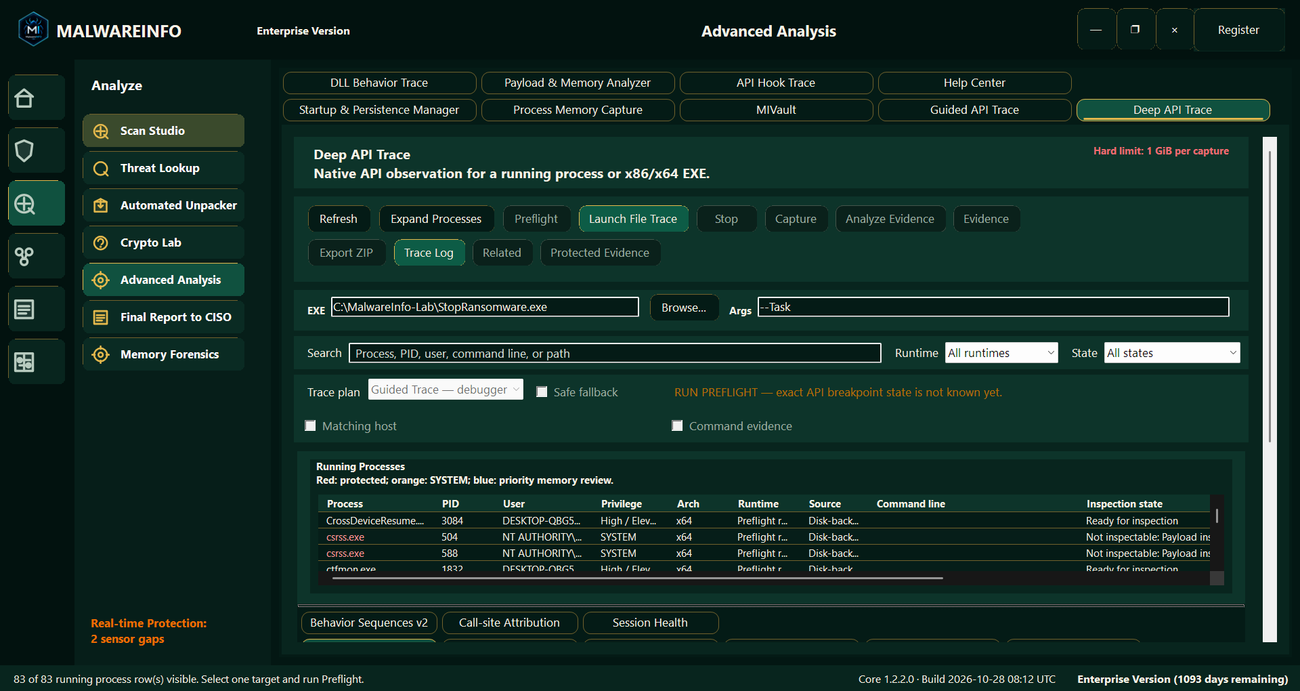
Task: Open the State All states dropdown
Action: pyautogui.click(x=1172, y=353)
